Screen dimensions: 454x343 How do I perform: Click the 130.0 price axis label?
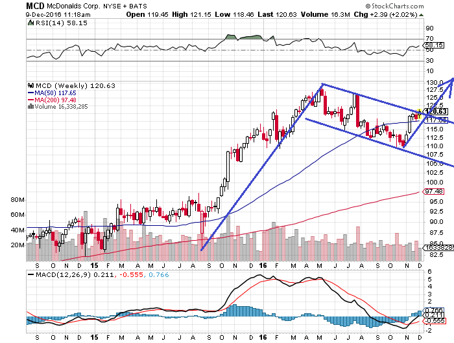(435, 83)
